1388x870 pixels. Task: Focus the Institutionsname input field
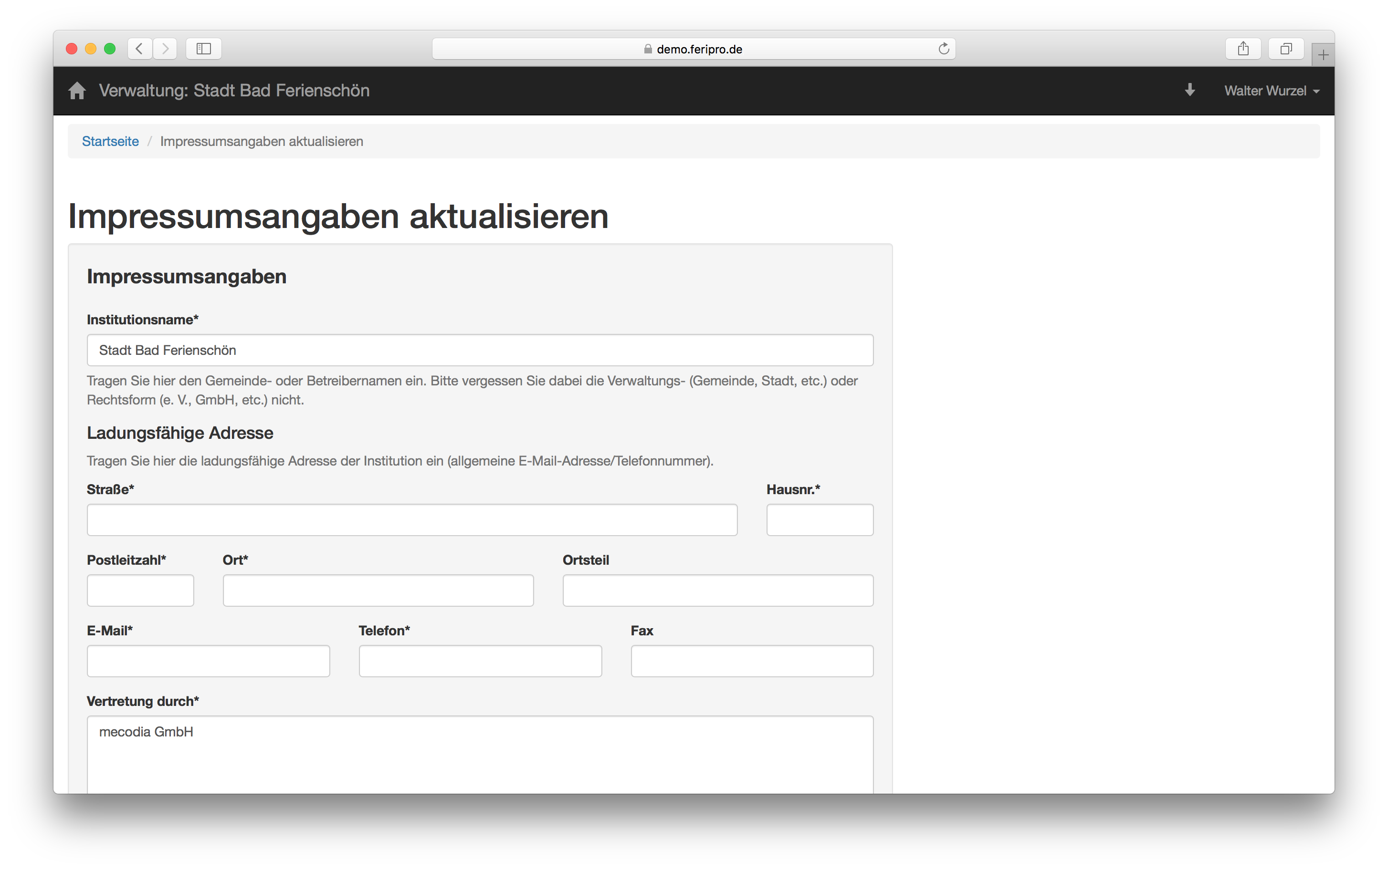480,351
